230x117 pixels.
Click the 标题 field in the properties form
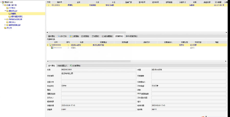click(189, 70)
